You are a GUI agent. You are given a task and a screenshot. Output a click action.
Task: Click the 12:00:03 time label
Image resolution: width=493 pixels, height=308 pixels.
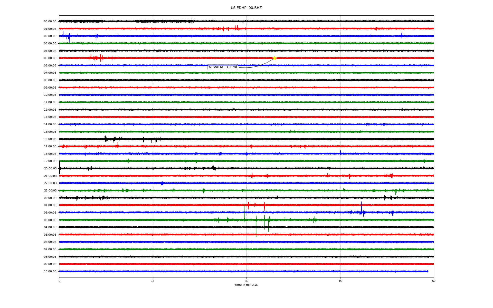(x=50, y=110)
